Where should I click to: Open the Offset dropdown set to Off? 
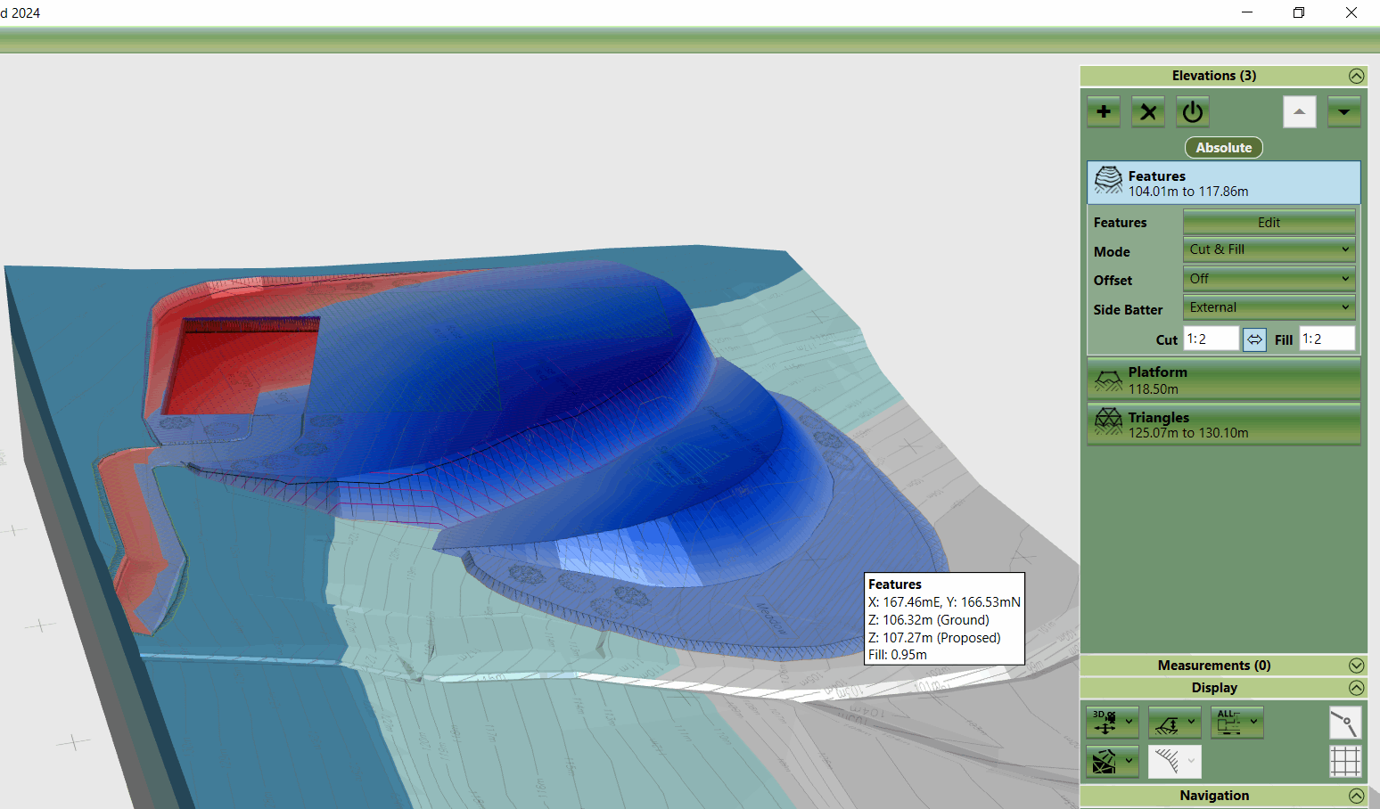[x=1269, y=279]
